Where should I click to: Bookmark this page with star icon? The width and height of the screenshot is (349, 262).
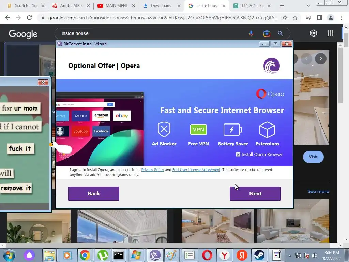click(x=295, y=18)
